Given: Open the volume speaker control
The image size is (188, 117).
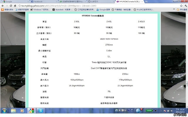Looking at the screenshot, I should tap(172, 111).
